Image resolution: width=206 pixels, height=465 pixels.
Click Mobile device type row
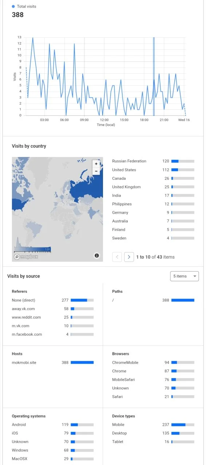[x=153, y=424]
